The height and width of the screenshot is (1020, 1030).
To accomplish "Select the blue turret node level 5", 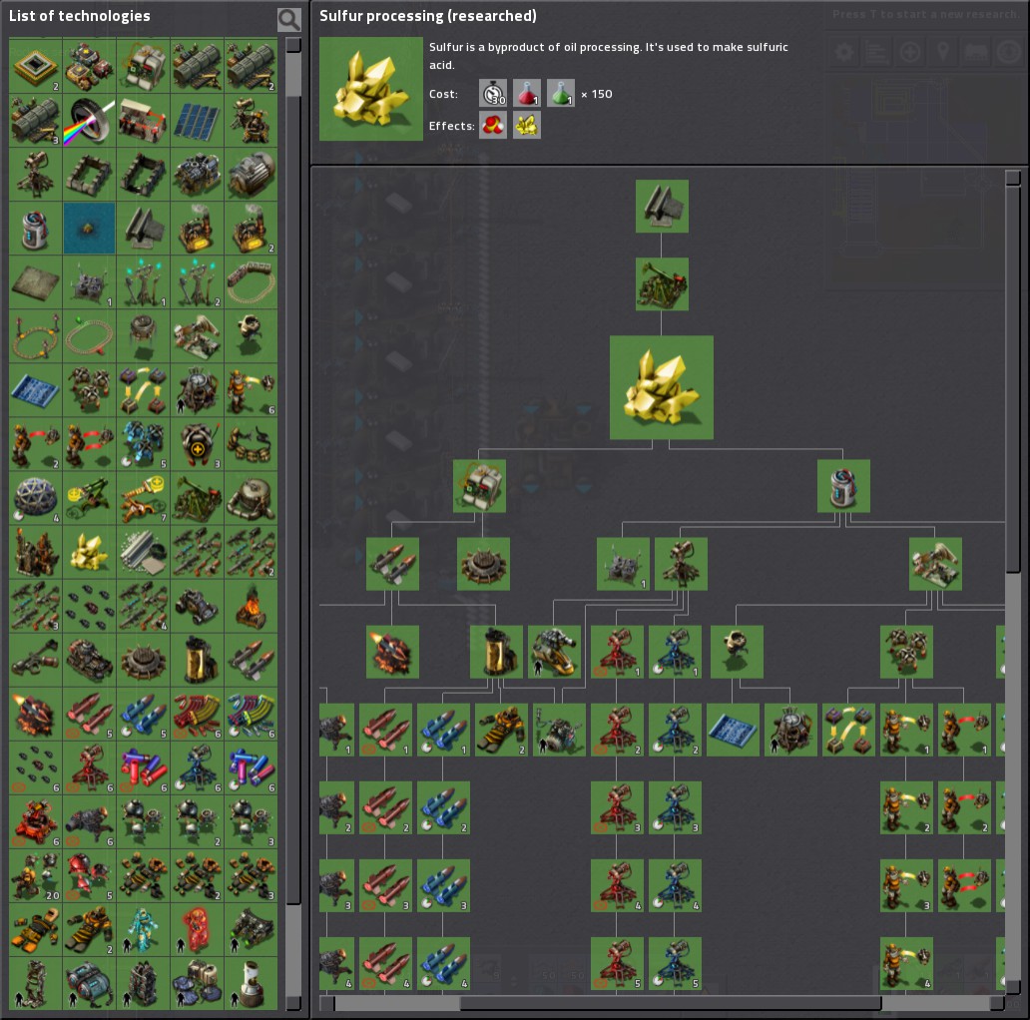I will (675, 963).
